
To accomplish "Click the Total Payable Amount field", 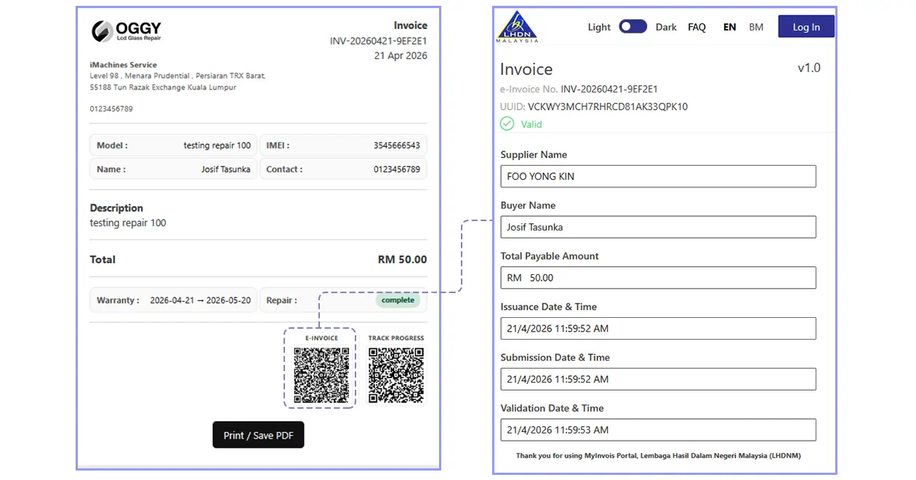I will [x=657, y=277].
